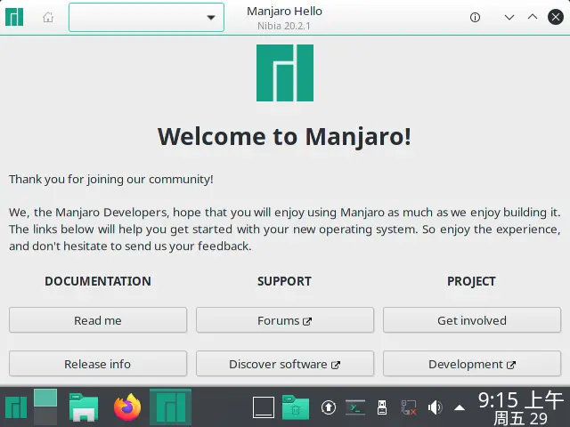Open Release info page
Screen dimensions: 570x427
[x=98, y=364]
